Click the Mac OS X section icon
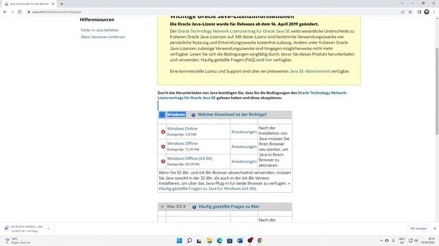 pyautogui.click(x=162, y=206)
